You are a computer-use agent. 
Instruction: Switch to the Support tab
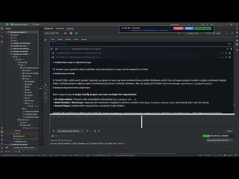(x=84, y=40)
